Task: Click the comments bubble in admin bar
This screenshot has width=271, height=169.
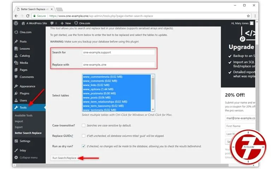Action: point(54,23)
